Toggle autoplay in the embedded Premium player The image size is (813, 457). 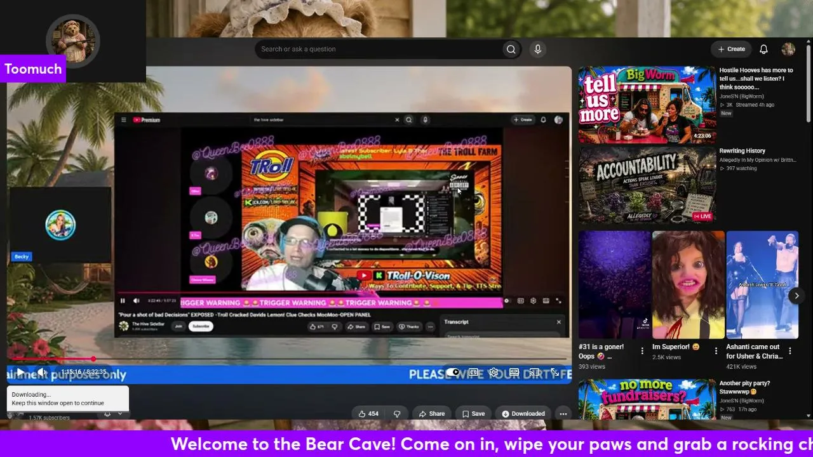(507, 301)
